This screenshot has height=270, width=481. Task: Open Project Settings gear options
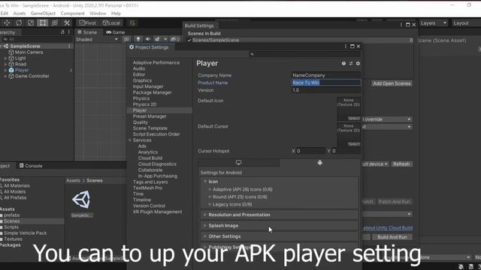point(358,63)
